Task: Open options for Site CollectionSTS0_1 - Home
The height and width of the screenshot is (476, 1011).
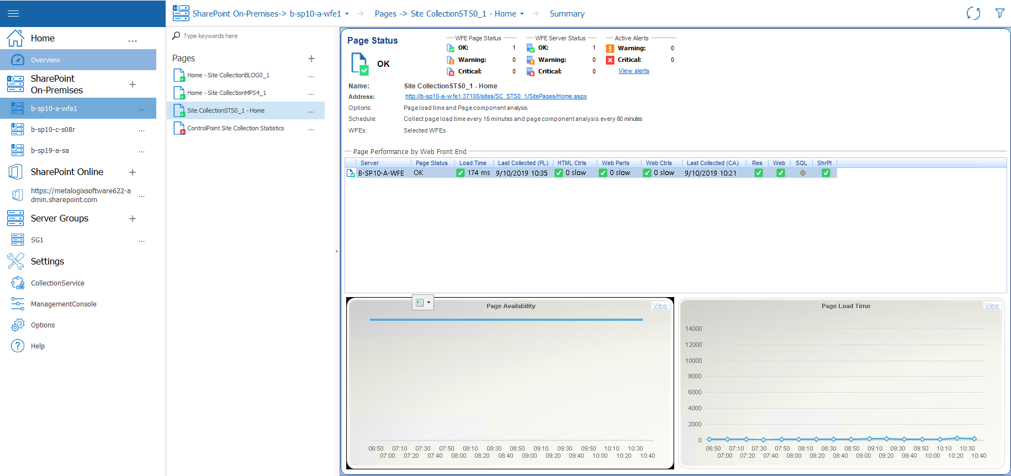Action: click(311, 111)
